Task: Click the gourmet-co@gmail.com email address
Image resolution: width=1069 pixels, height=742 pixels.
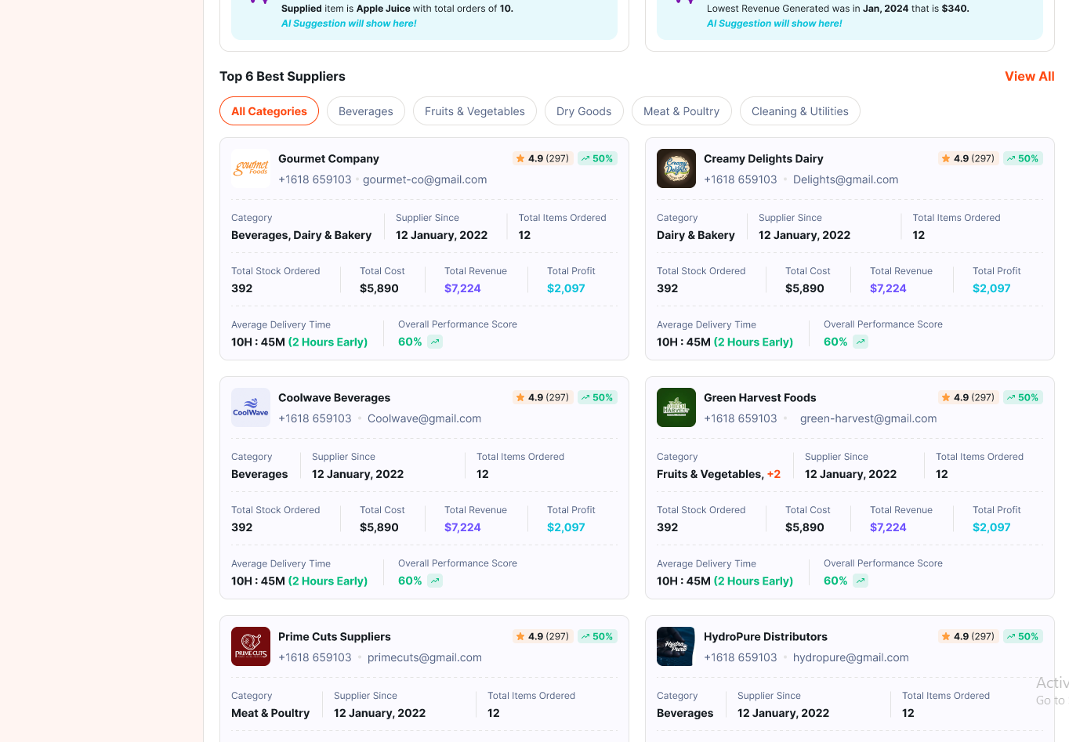Action: 425,179
